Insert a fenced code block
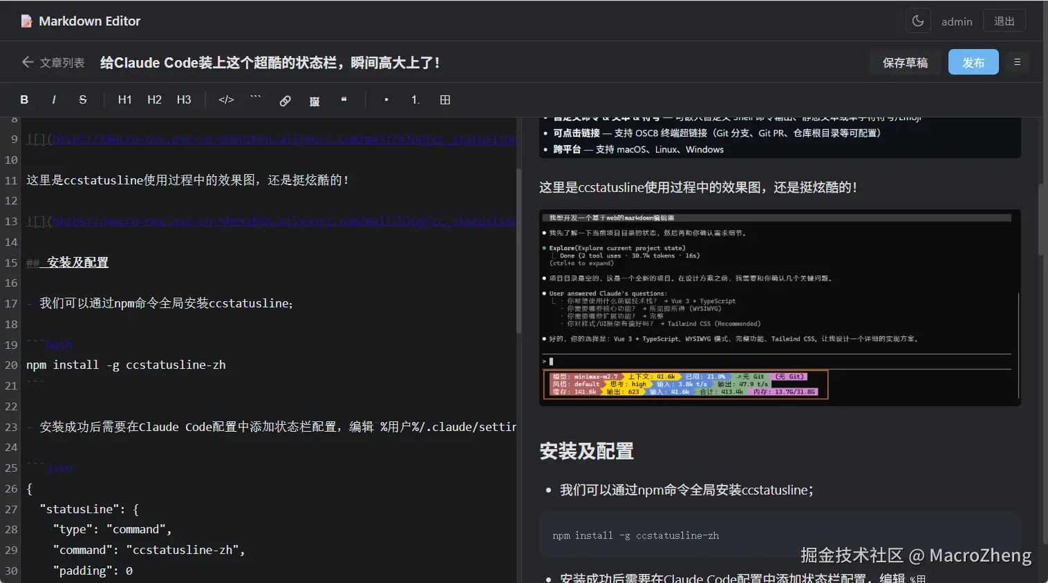Image resolution: width=1048 pixels, height=583 pixels. pos(256,99)
